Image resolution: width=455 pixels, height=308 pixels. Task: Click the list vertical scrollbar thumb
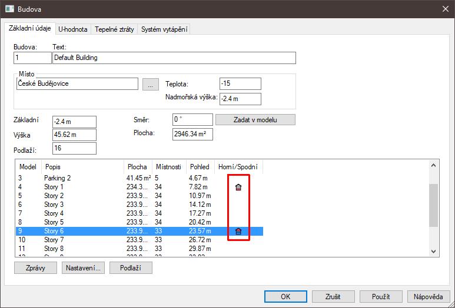pos(434,205)
